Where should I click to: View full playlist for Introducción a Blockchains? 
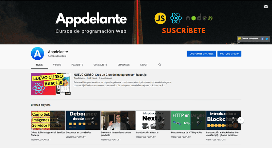pyautogui.click(x=216, y=140)
